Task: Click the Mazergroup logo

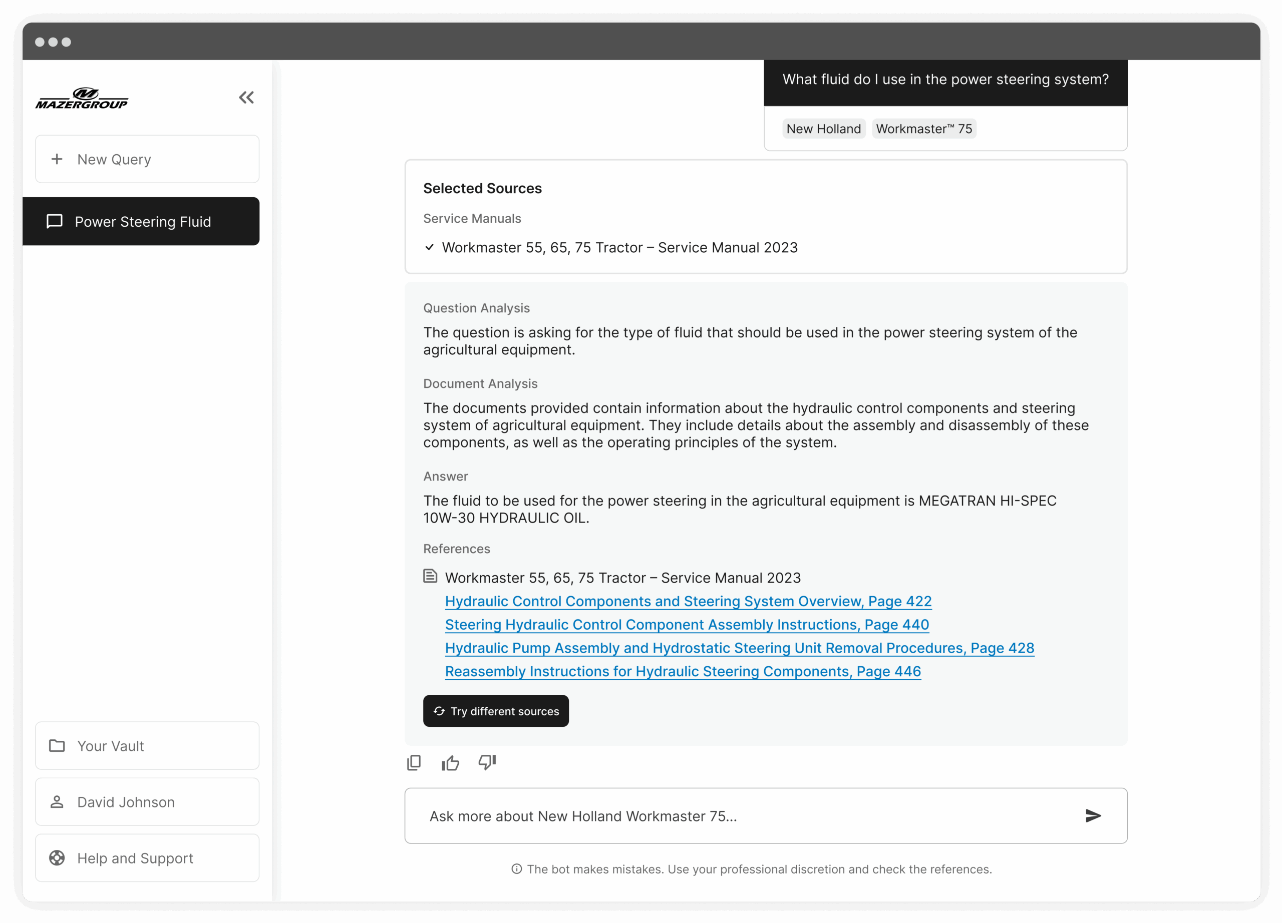Action: 82,97
